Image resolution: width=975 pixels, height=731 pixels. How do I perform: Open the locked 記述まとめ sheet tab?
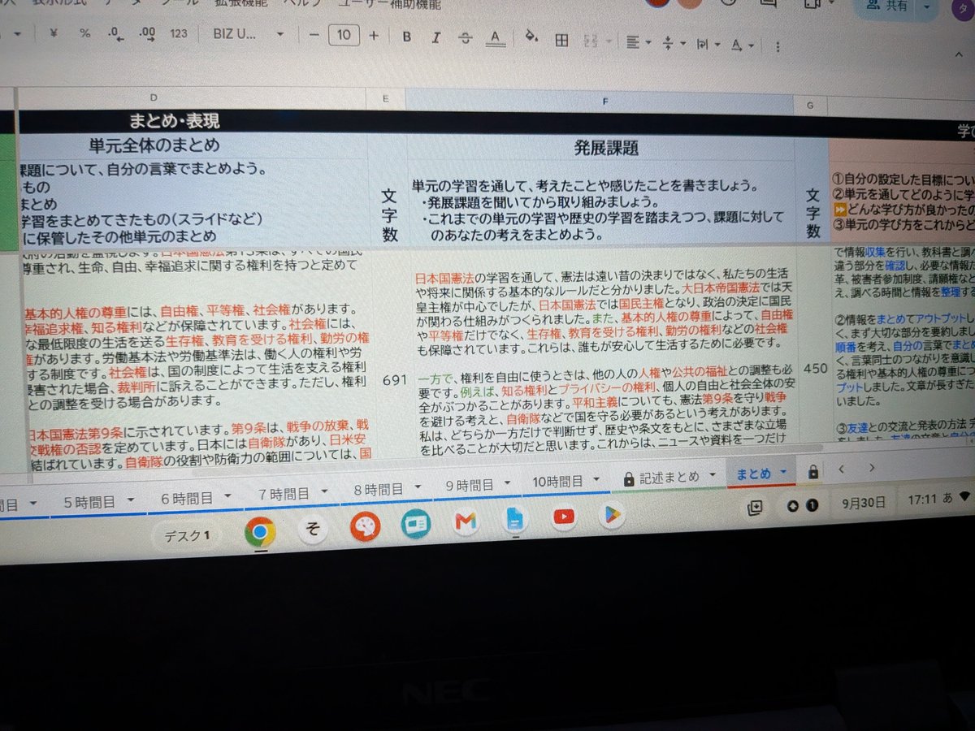(669, 477)
